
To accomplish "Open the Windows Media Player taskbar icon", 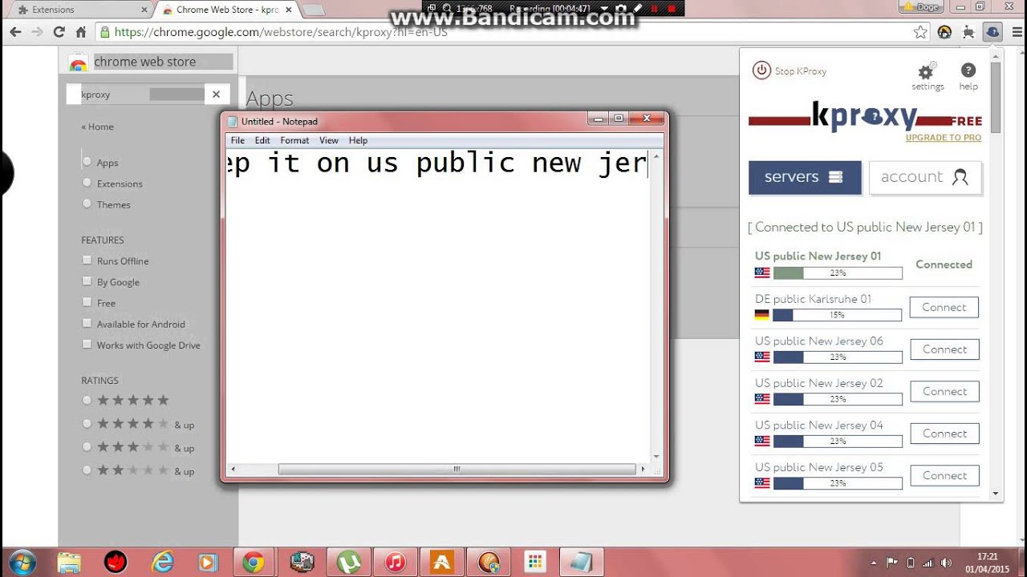I will (x=208, y=562).
